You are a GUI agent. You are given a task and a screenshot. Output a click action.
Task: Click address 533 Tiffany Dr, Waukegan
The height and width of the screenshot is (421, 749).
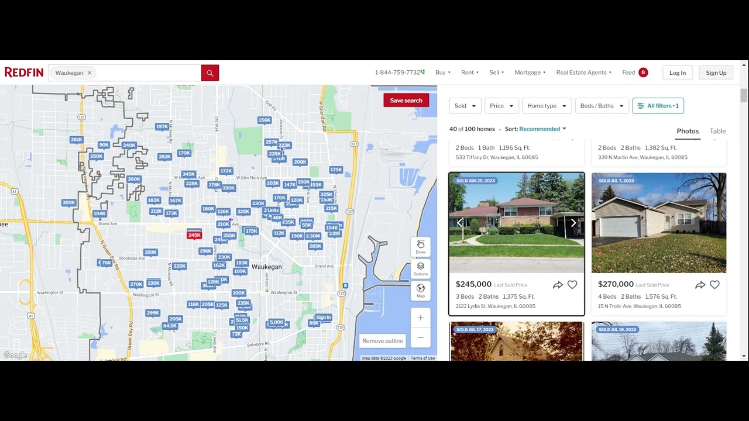click(x=497, y=157)
